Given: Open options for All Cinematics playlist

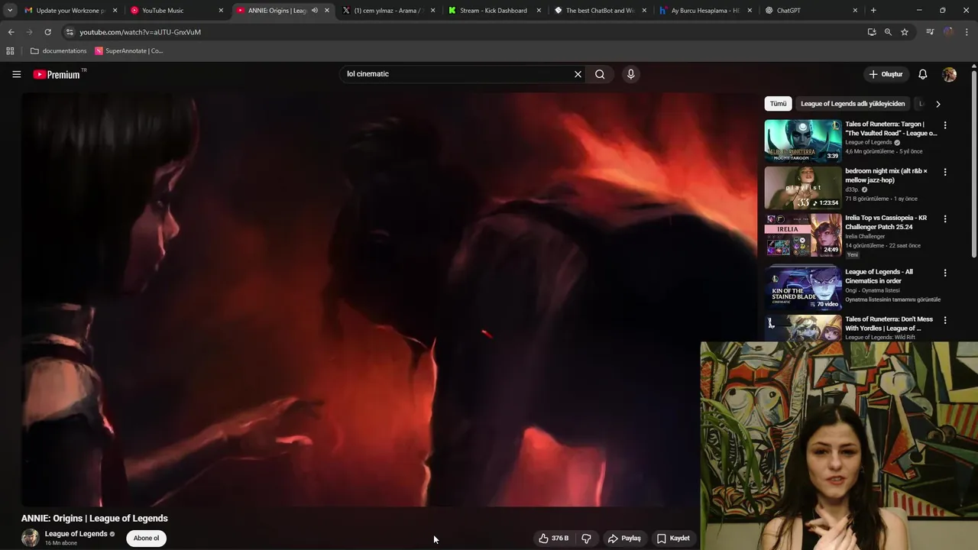Looking at the screenshot, I should point(945,273).
